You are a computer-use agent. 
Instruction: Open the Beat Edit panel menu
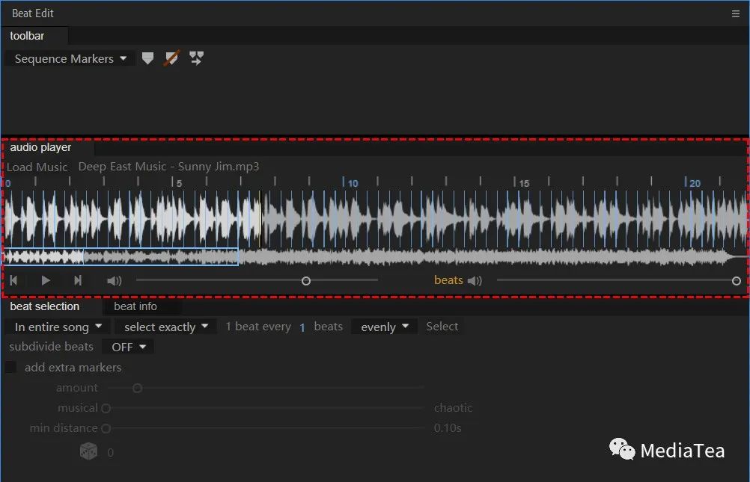(736, 14)
